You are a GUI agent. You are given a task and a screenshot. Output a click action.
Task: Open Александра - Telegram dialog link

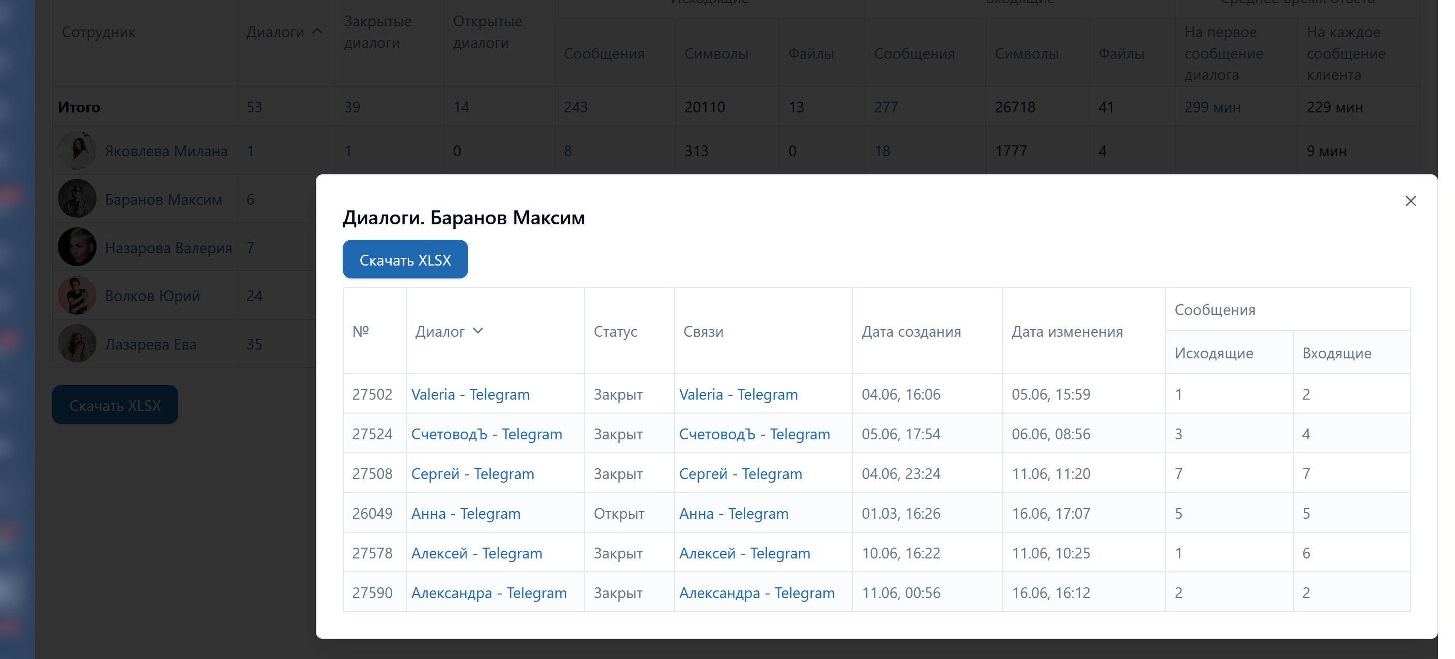489,593
